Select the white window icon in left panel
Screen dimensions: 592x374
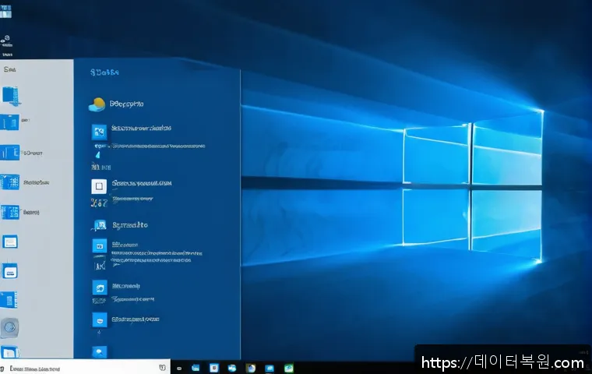tap(10, 242)
